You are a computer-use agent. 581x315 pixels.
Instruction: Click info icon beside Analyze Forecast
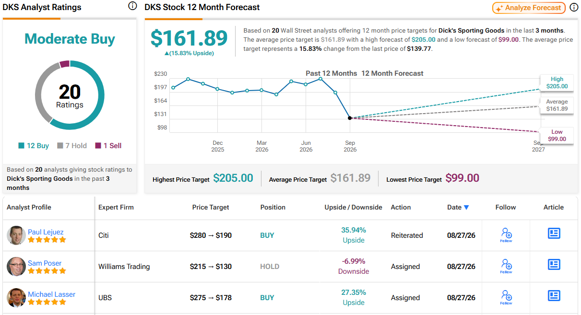point(573,8)
